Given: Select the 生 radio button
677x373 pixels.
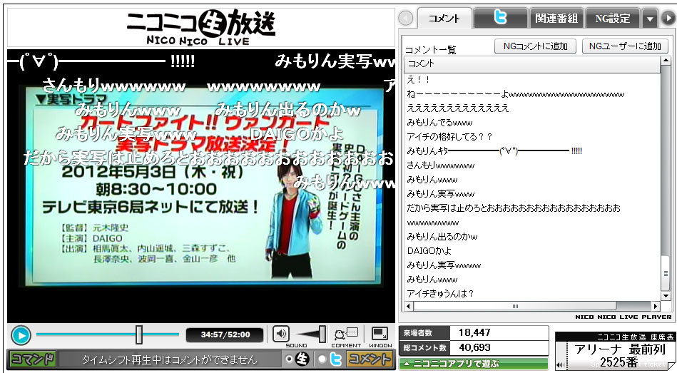Looking at the screenshot, I should click(289, 359).
